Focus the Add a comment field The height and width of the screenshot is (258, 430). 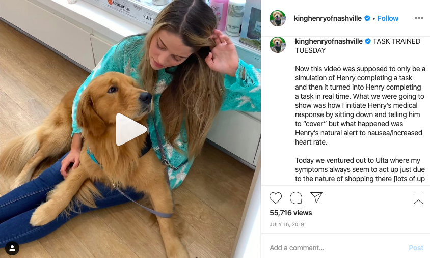(336, 248)
